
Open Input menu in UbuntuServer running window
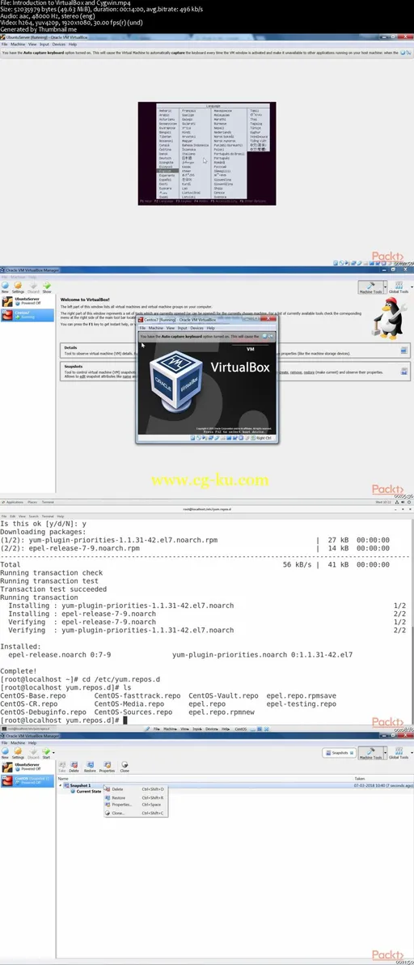pos(44,45)
